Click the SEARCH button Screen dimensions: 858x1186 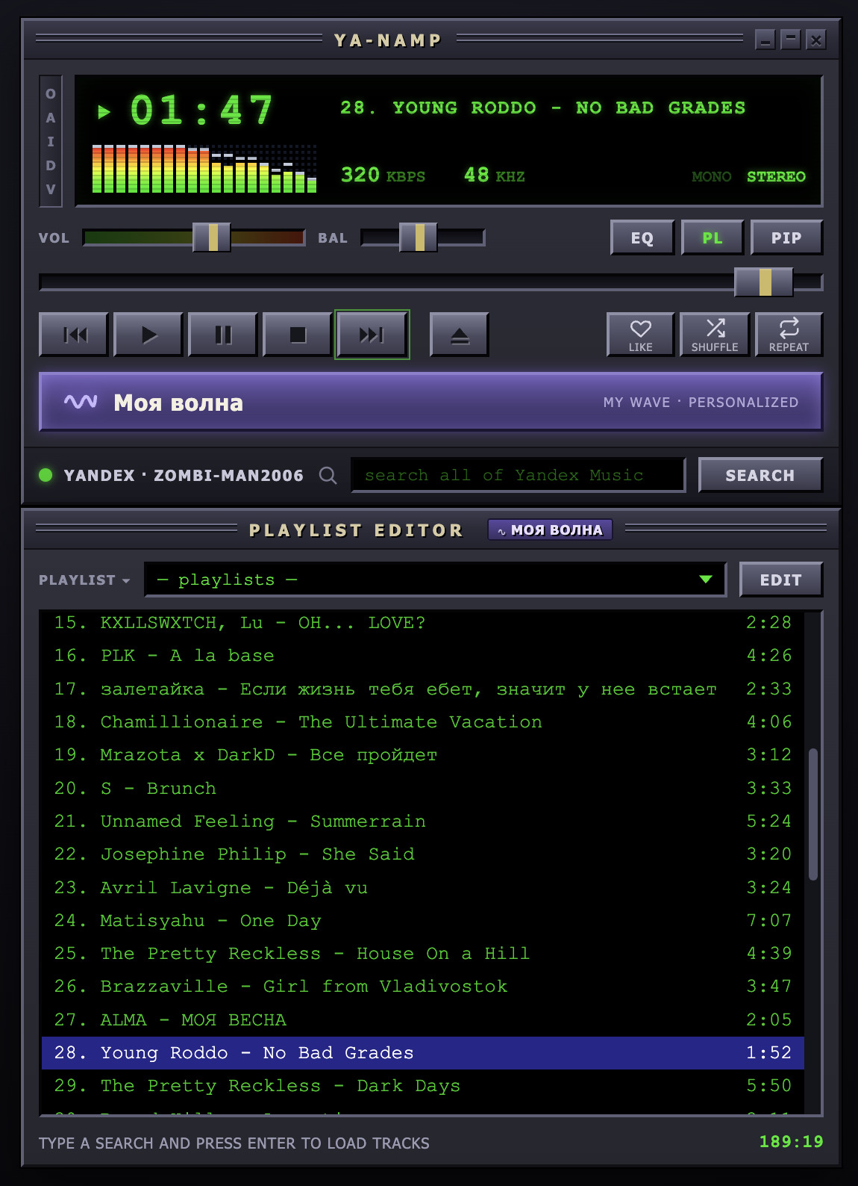pos(760,475)
